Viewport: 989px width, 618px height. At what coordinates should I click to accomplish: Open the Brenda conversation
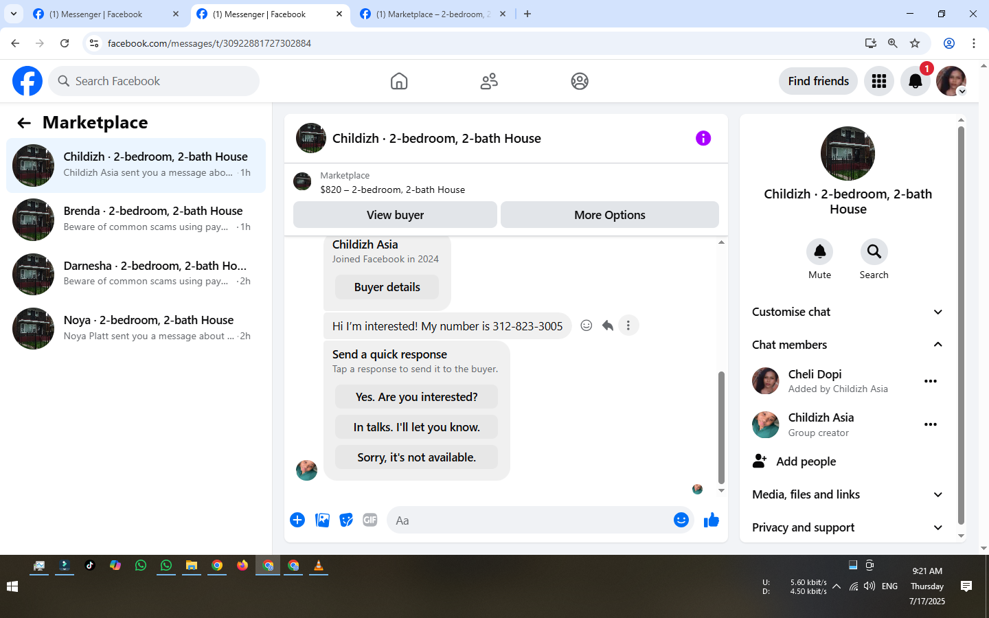[x=136, y=220]
